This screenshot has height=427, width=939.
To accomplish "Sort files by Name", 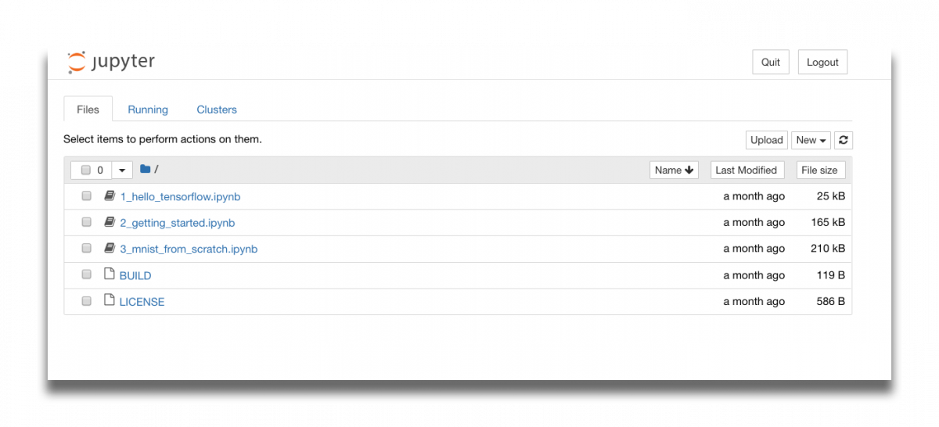I will tap(674, 170).
